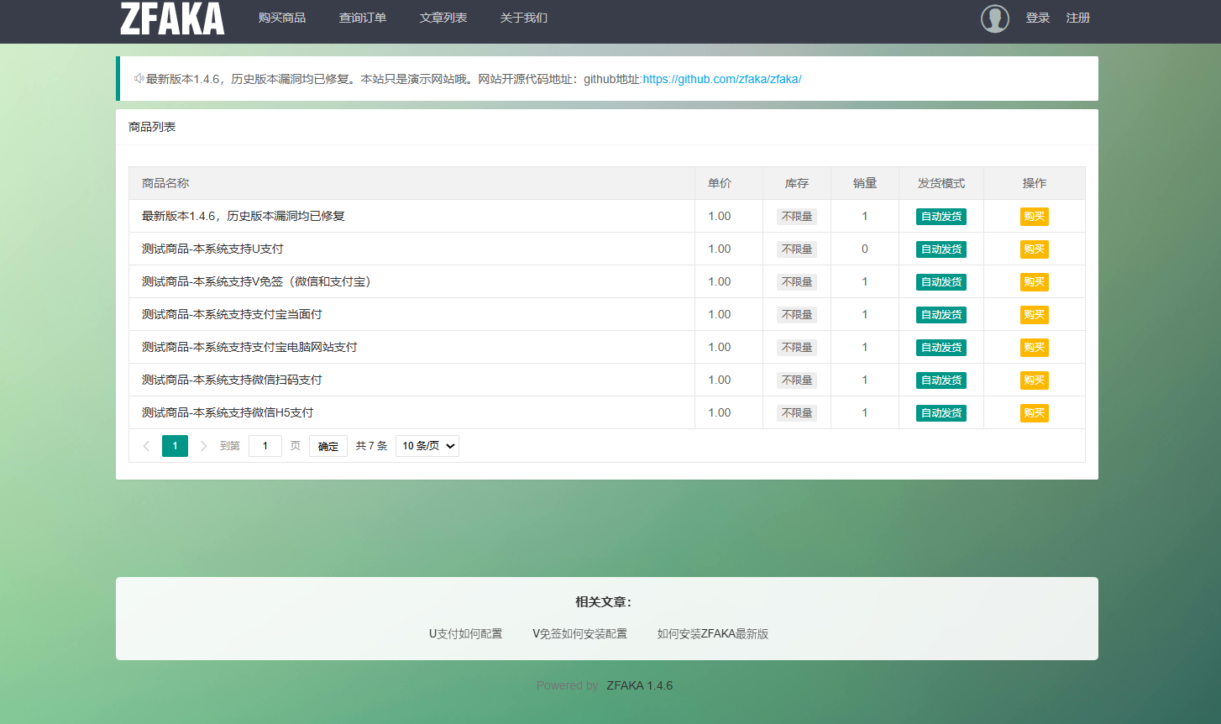Open the 10 条/页 page size dropdown
This screenshot has width=1221, height=724.
[x=427, y=446]
